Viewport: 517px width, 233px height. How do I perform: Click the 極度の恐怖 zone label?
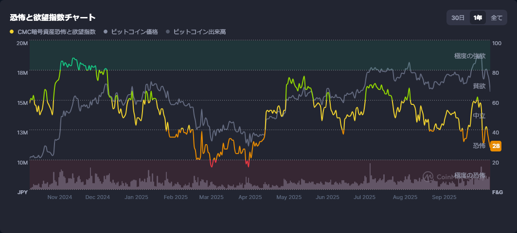pyautogui.click(x=470, y=175)
